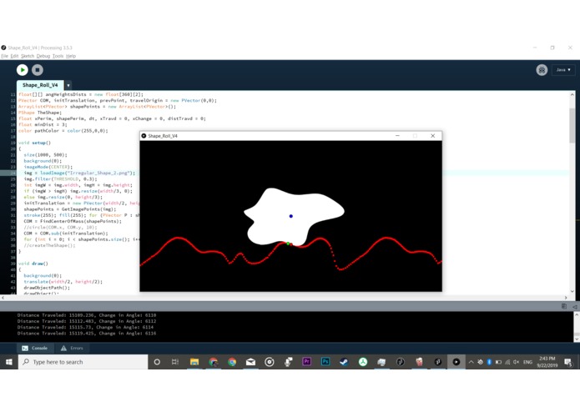Open Cortana from the taskbar circle icon
This screenshot has height=412, width=580.
pos(157,362)
